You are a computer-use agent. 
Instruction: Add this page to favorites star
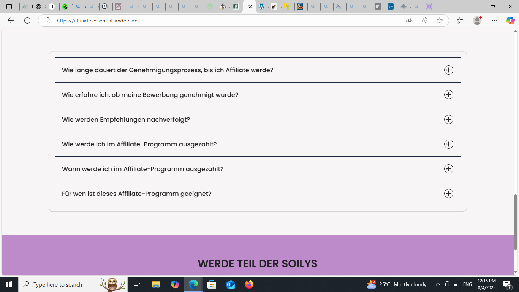tap(440, 21)
